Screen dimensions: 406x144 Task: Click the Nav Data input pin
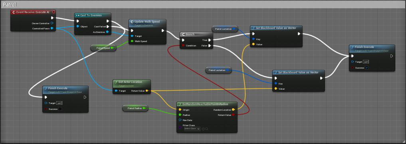pyautogui.click(x=180, y=120)
